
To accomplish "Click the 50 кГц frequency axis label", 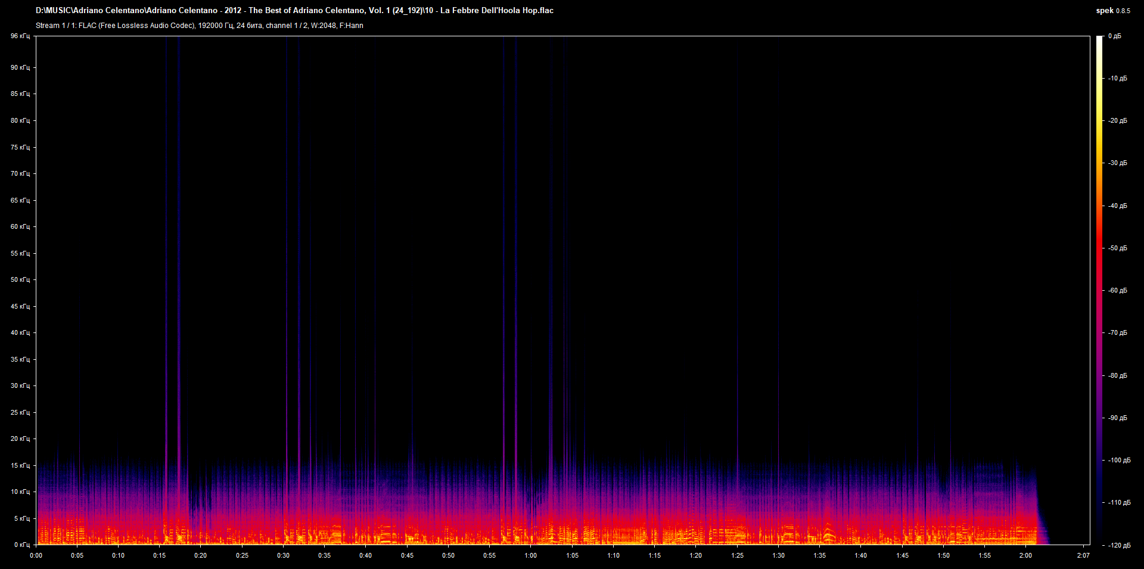I will tap(20, 279).
